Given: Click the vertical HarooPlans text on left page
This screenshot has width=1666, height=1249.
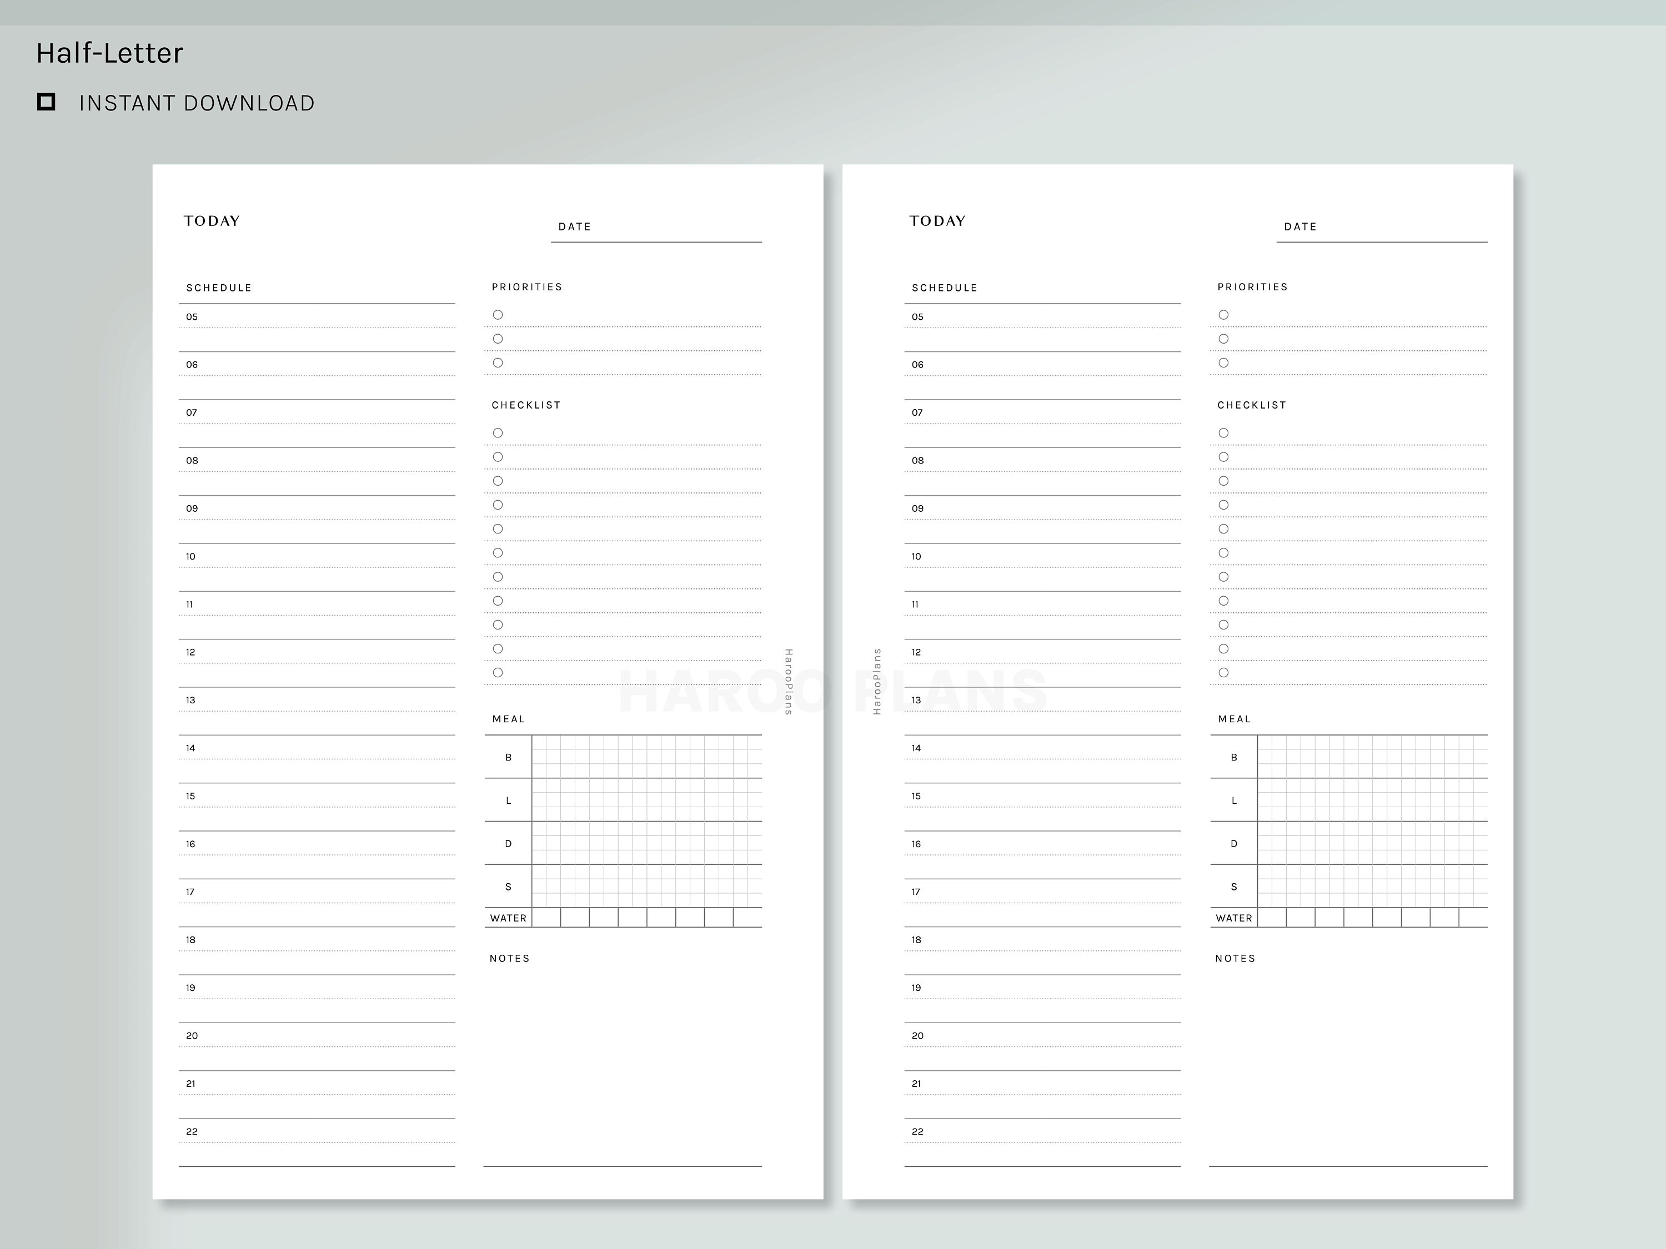Looking at the screenshot, I should pos(789,681).
